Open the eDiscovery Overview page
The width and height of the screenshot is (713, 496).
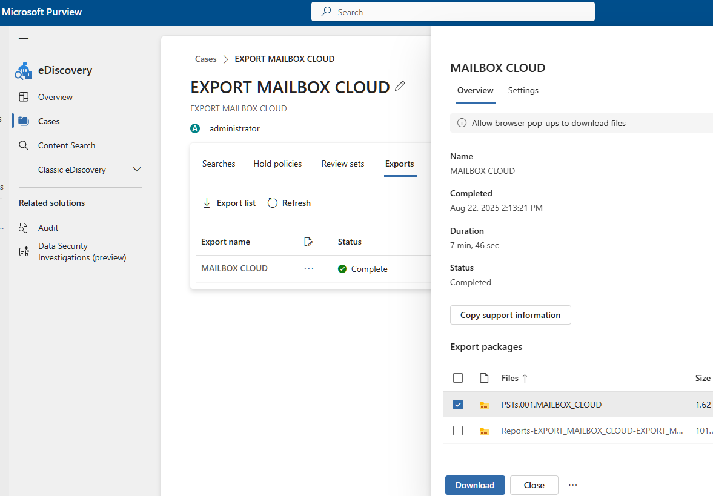click(x=55, y=97)
